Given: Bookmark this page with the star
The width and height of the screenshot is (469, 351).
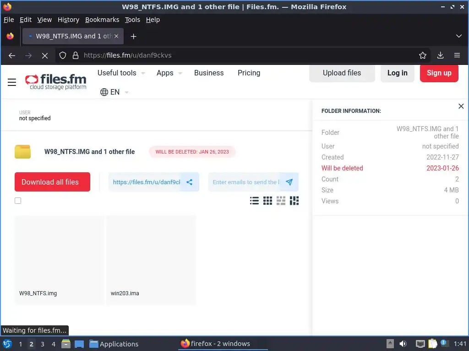Looking at the screenshot, I should pos(423,55).
